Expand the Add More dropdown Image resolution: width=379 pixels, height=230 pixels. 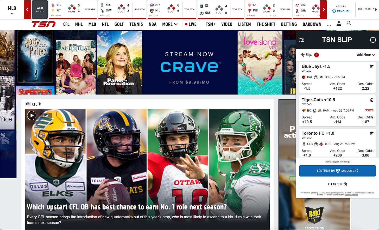click(366, 55)
